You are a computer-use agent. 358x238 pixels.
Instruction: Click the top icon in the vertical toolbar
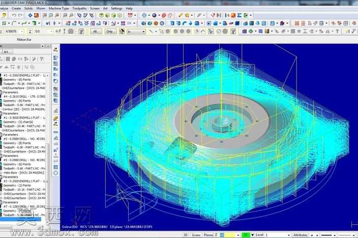pyautogui.click(x=56, y=49)
